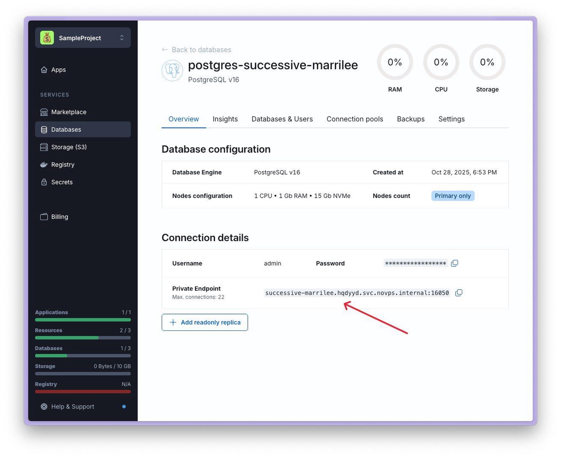Image resolution: width=561 pixels, height=457 pixels.
Task: Click the Help & Support lifebuoy icon
Action: (x=44, y=407)
